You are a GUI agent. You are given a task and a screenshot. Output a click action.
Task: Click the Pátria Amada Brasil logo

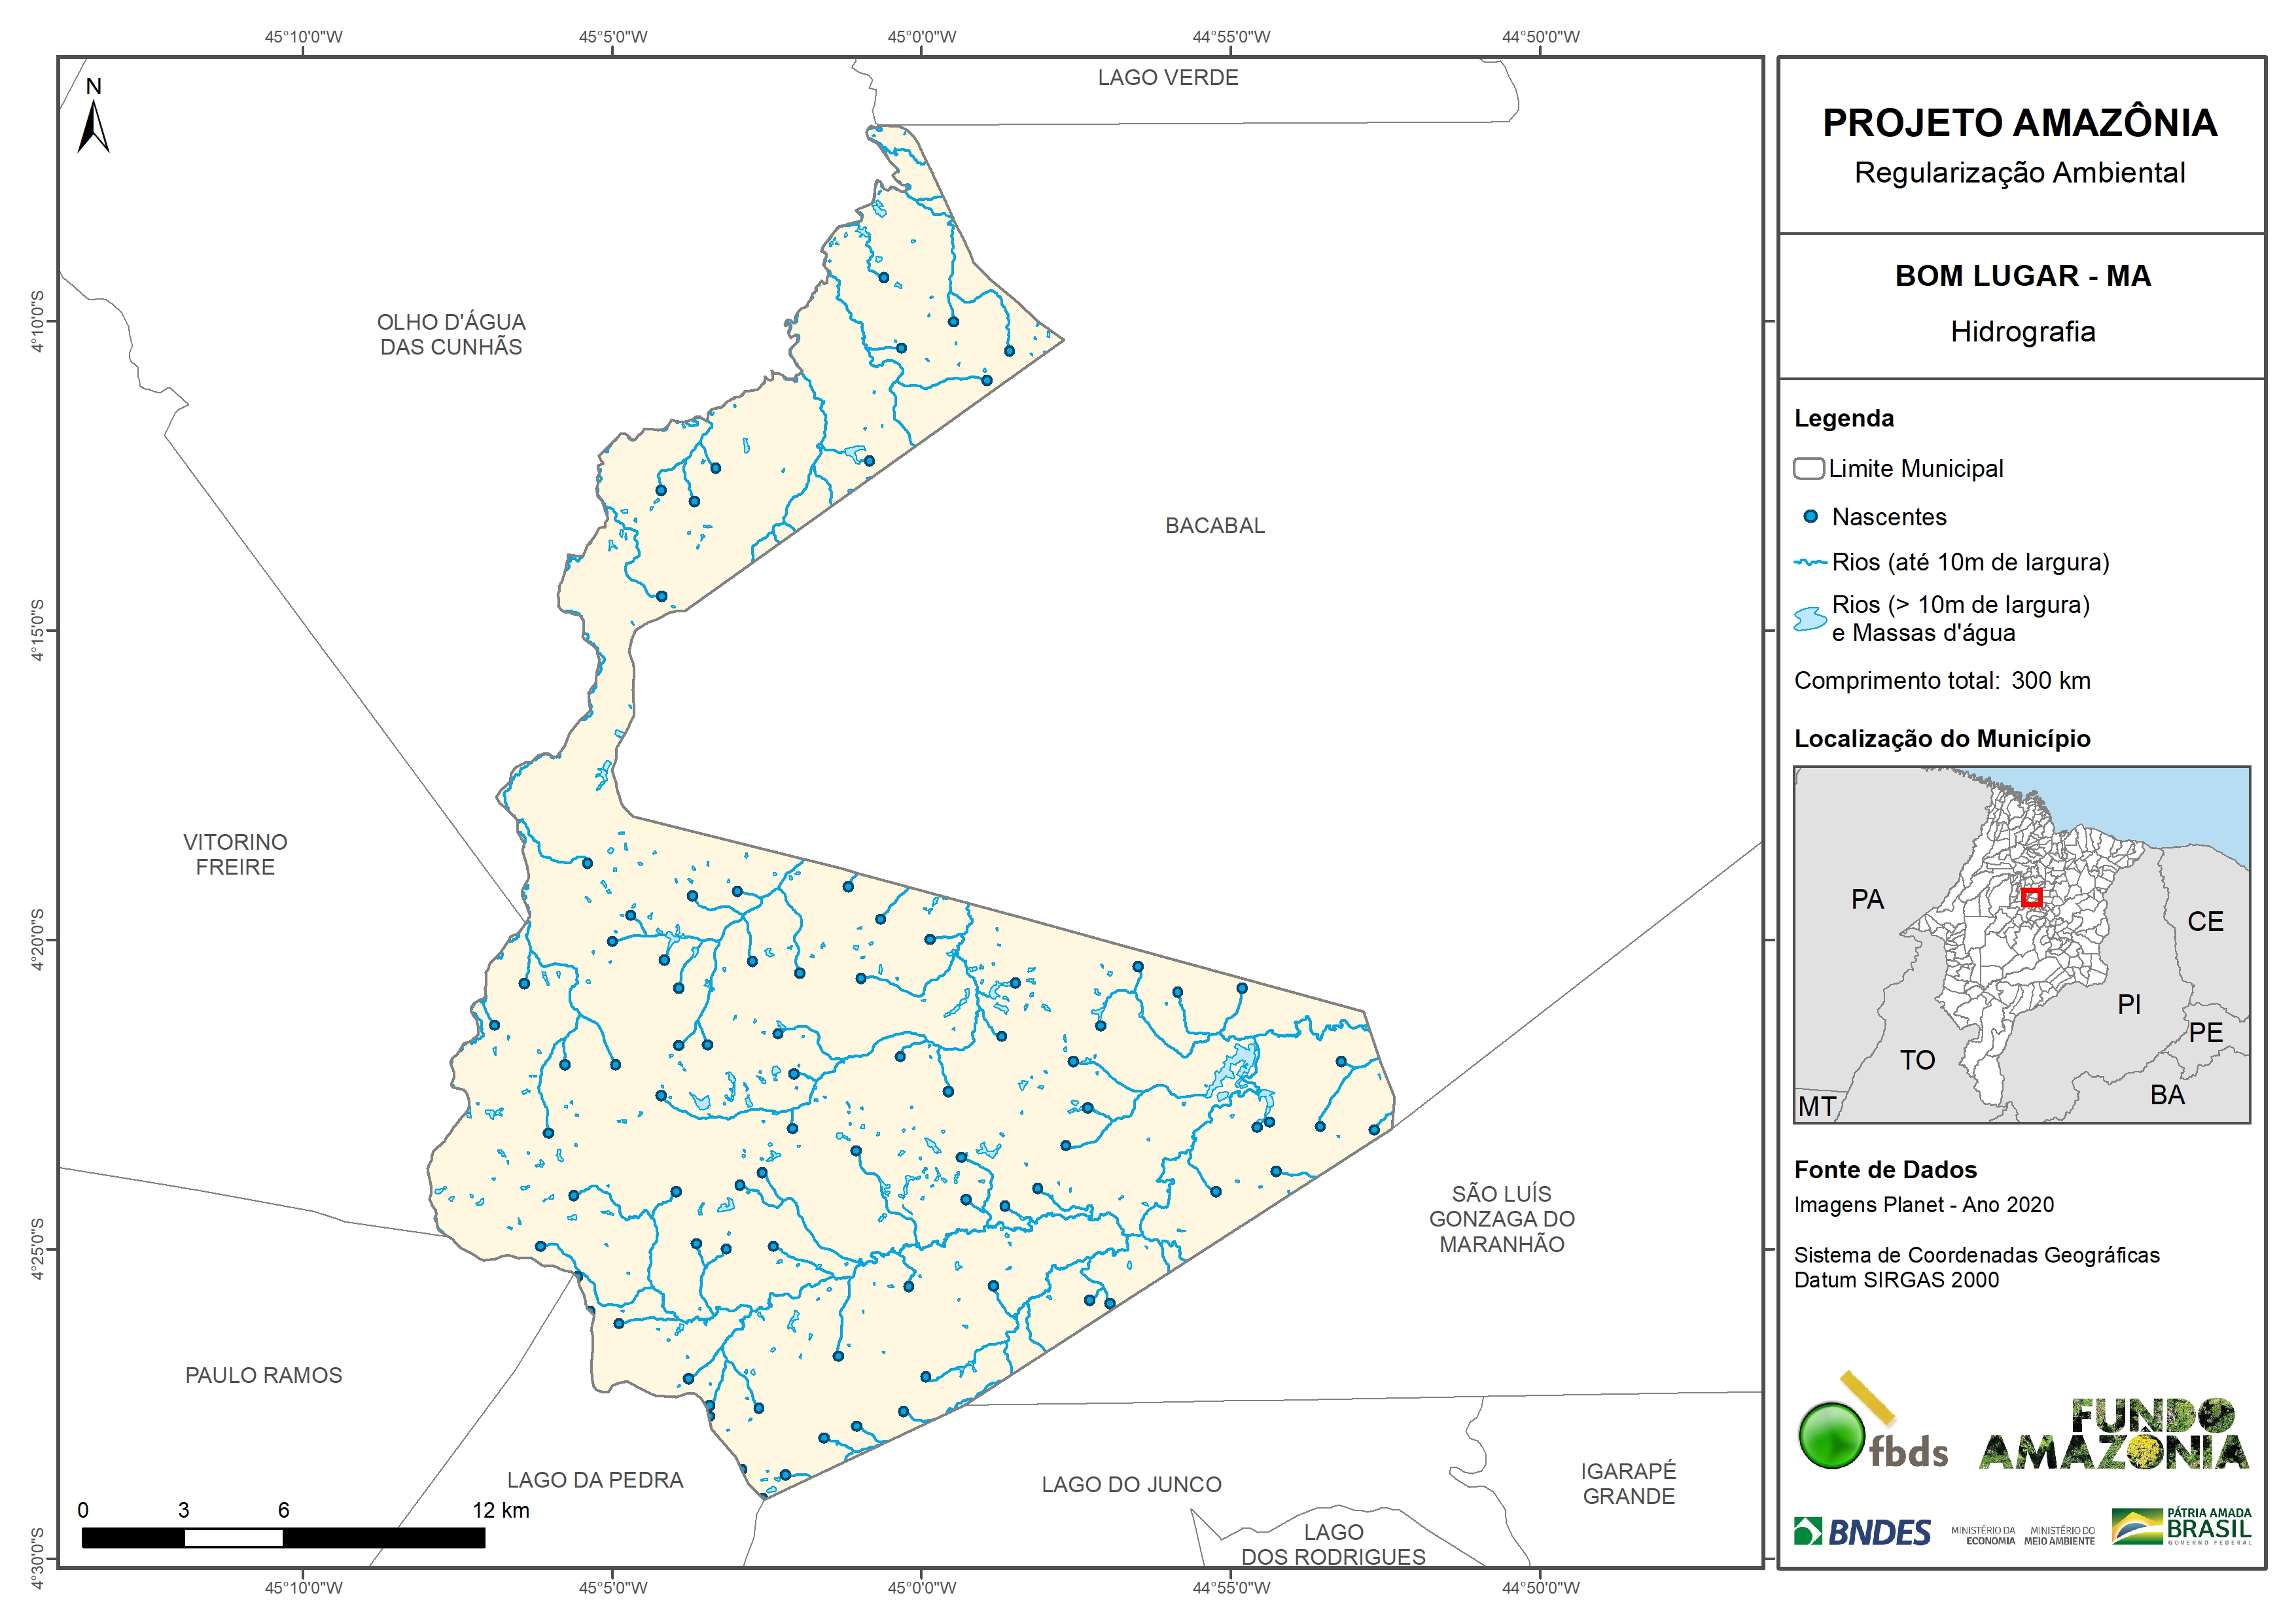click(2181, 1526)
